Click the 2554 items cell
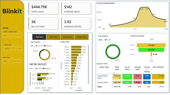The image size is (170, 95). tap(127, 77)
